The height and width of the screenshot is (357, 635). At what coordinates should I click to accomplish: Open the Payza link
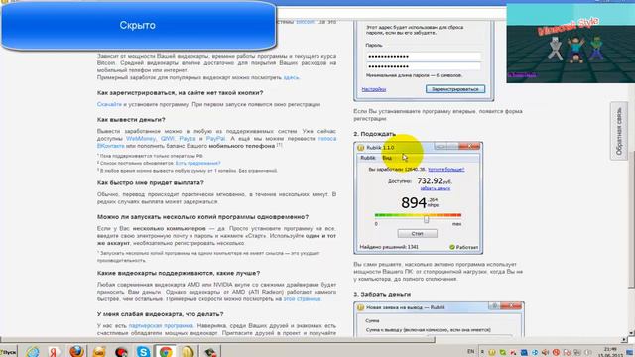(188, 139)
